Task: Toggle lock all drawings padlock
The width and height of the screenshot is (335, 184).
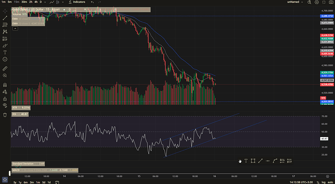Action: pos(5,99)
